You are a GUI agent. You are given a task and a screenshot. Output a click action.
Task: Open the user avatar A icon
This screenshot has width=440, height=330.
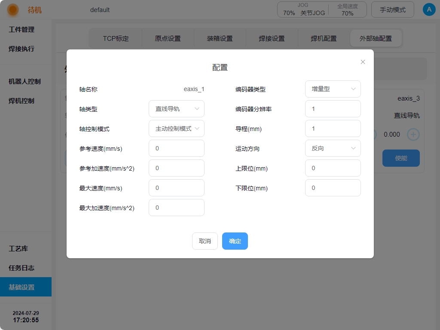pos(429,9)
